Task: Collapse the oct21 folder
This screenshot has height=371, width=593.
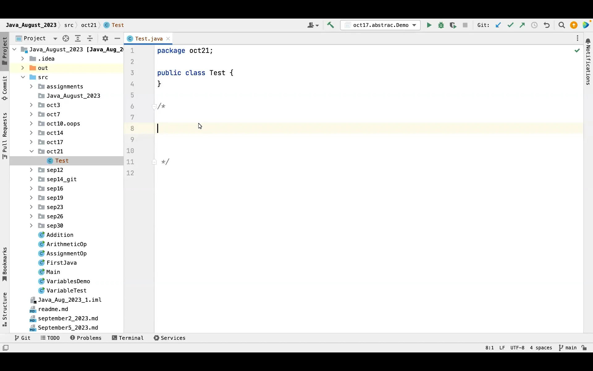Action: [31, 151]
